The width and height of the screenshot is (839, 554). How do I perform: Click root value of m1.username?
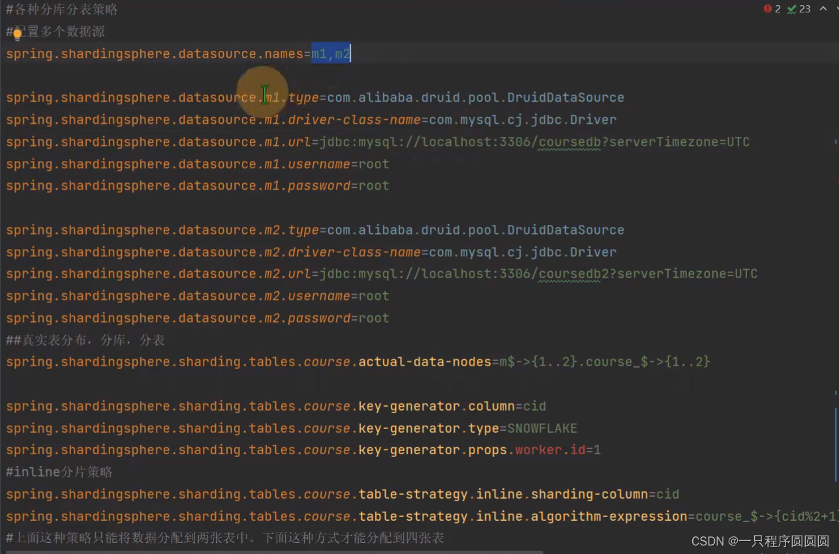tap(374, 164)
